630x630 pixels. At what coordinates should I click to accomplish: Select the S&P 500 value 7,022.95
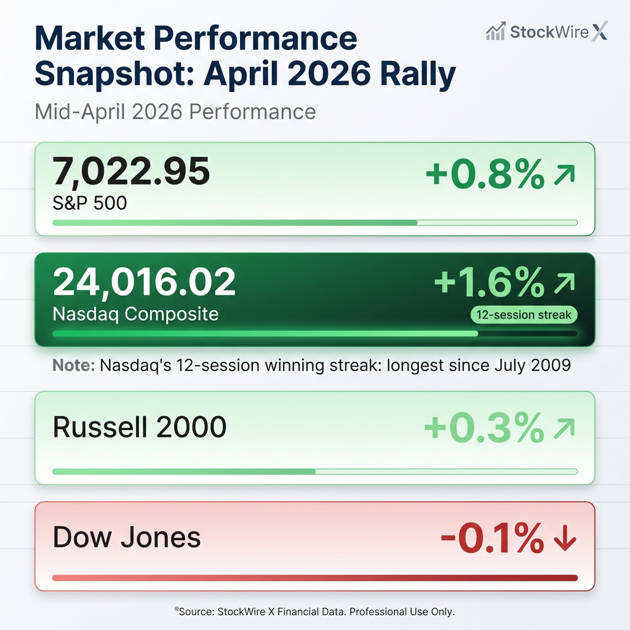click(131, 172)
